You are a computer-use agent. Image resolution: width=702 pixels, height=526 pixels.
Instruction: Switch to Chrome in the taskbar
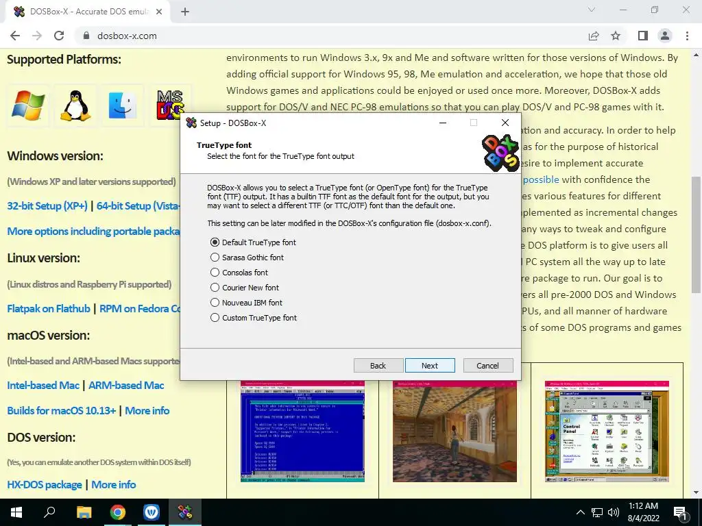[118, 512]
